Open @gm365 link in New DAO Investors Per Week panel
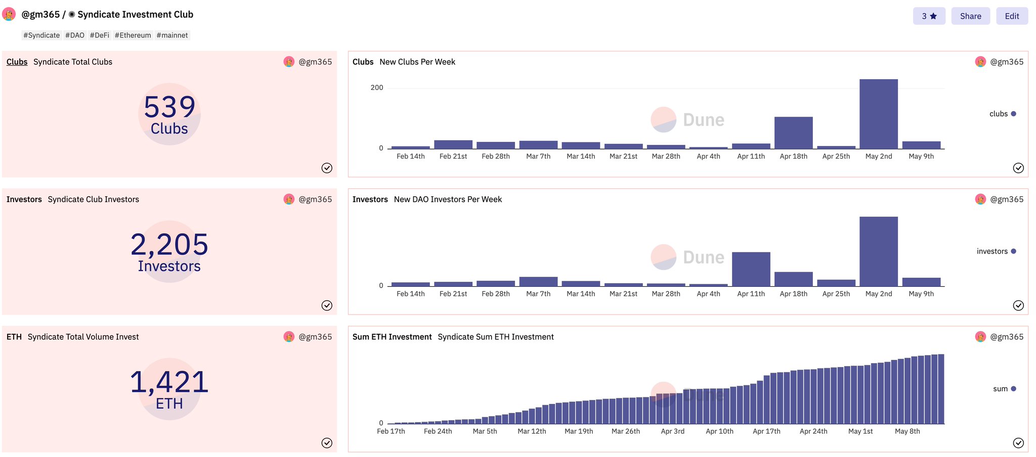Image resolution: width=1036 pixels, height=457 pixels. point(1007,199)
